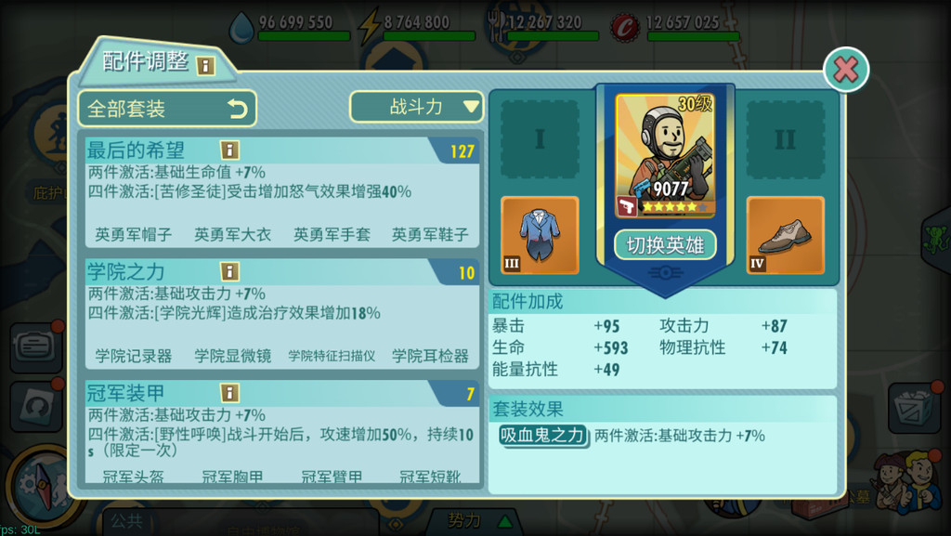Select the 吸血鬼之力 set effect tag

(543, 436)
